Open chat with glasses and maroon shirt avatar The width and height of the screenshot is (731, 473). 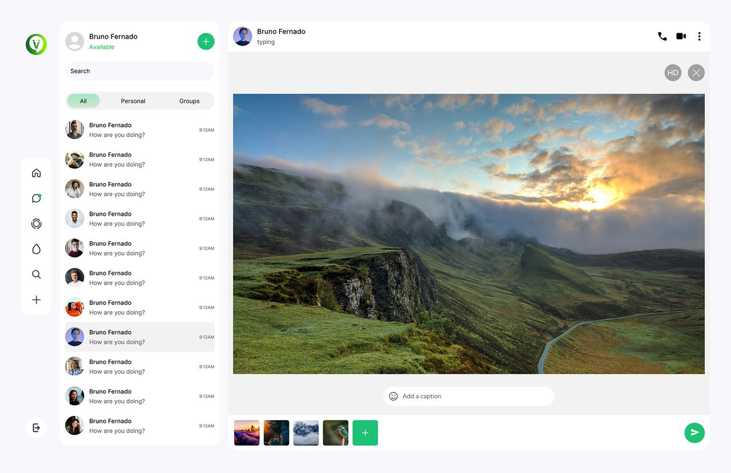click(140, 248)
